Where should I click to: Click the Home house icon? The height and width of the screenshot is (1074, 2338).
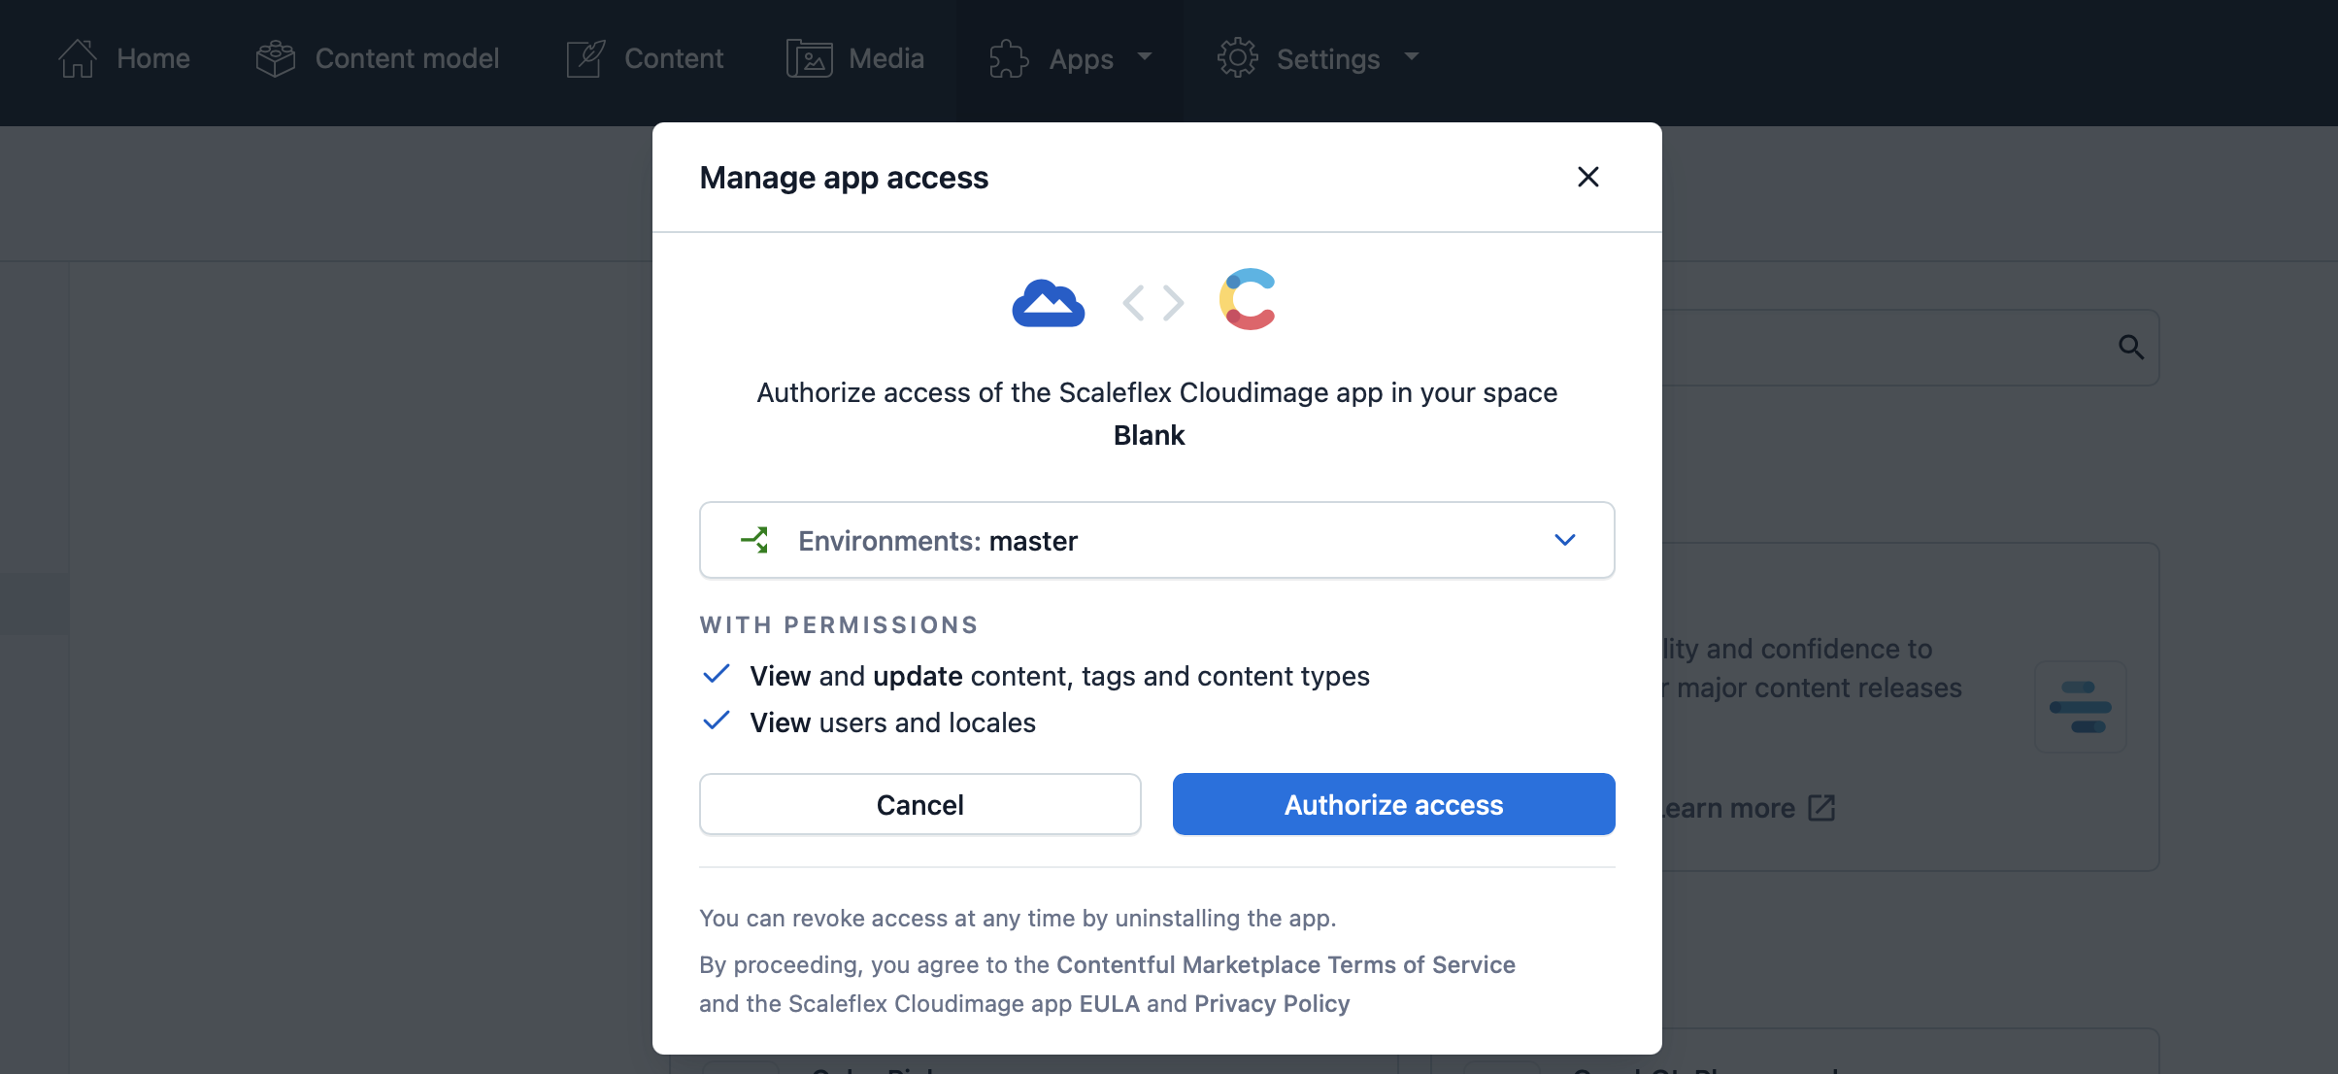(78, 58)
